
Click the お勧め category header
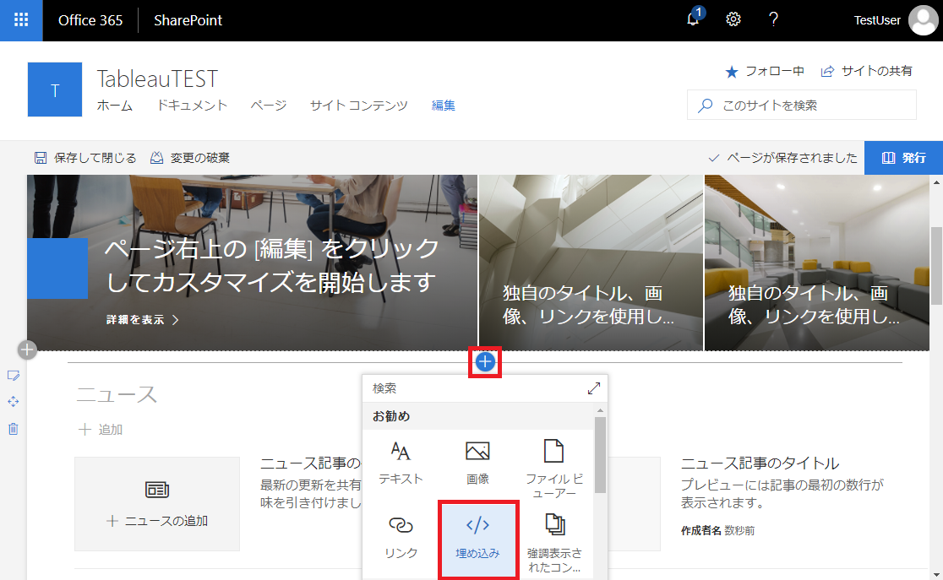pyautogui.click(x=391, y=416)
